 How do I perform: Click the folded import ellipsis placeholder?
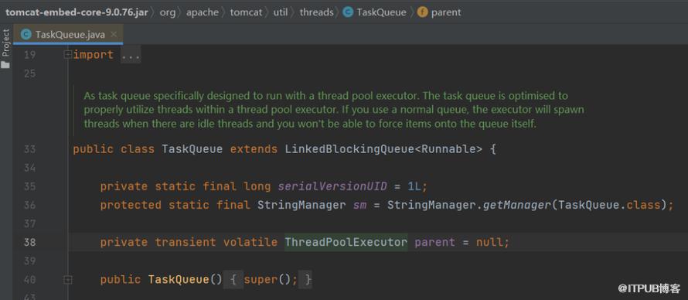click(131, 55)
